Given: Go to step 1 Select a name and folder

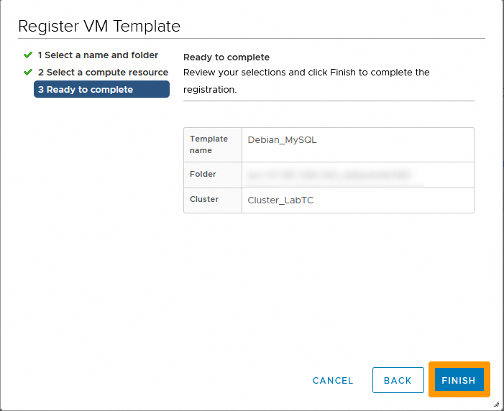Looking at the screenshot, I should click(x=98, y=55).
